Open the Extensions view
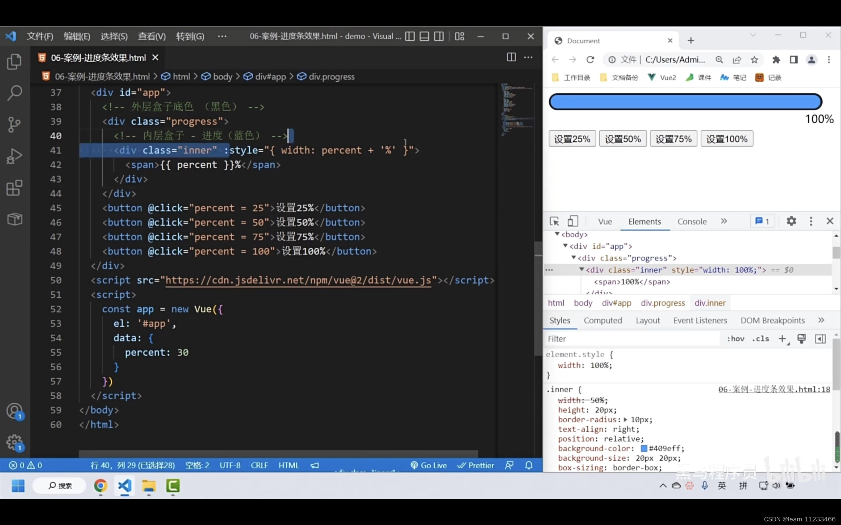Screen dimensions: 841x525 [x=14, y=188]
